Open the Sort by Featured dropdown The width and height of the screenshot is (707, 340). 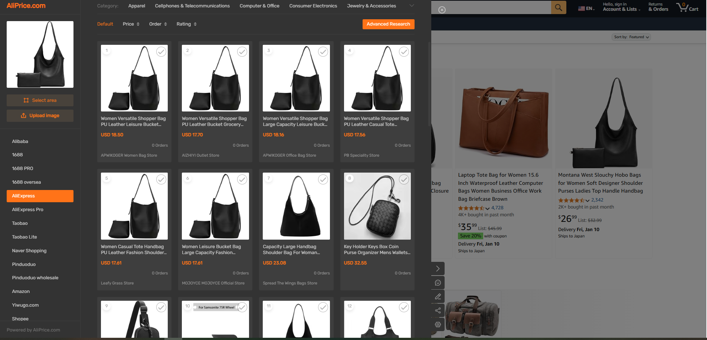631,37
